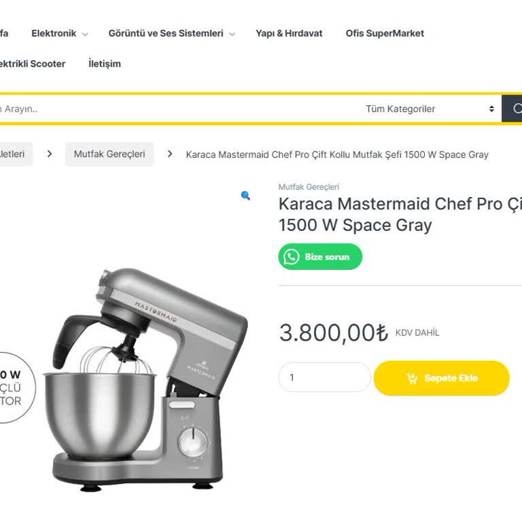Image resolution: width=522 pixels, height=522 pixels.
Task: Click the green Bize sorun button
Action: pos(320,257)
